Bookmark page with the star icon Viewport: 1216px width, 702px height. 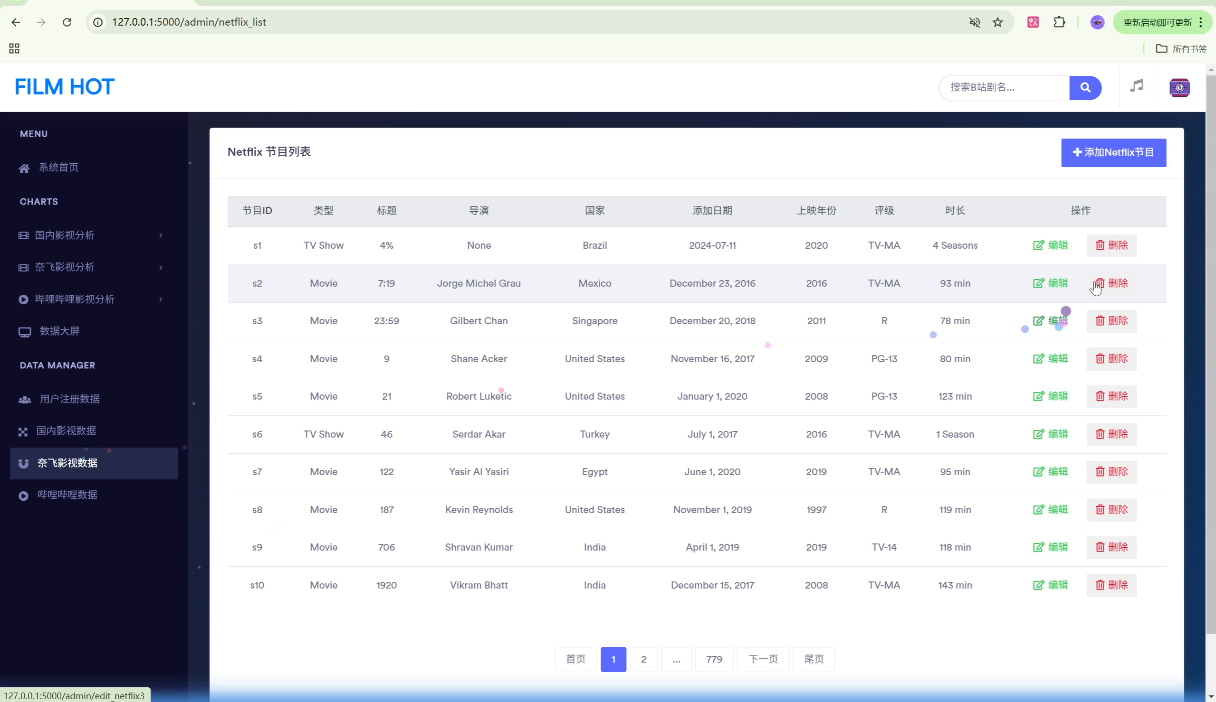(997, 22)
